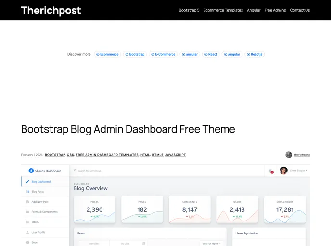Click the BOOTSTRAP category link
Image resolution: width=331 pixels, height=246 pixels.
55,155
